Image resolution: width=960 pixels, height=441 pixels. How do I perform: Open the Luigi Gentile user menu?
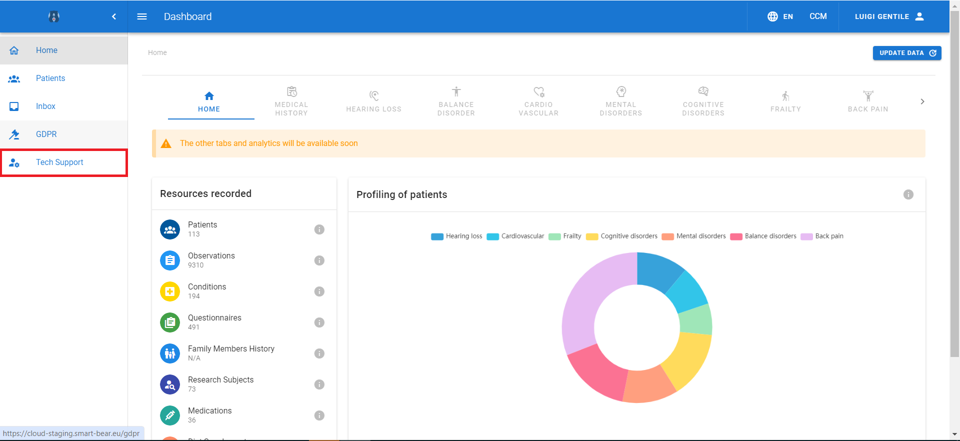(889, 16)
